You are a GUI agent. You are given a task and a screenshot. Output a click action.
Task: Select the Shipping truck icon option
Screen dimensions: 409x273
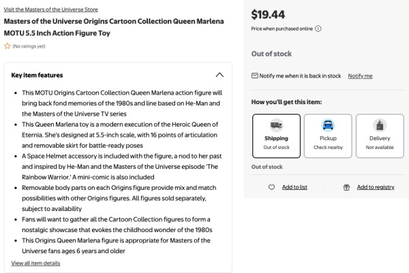[x=276, y=125]
